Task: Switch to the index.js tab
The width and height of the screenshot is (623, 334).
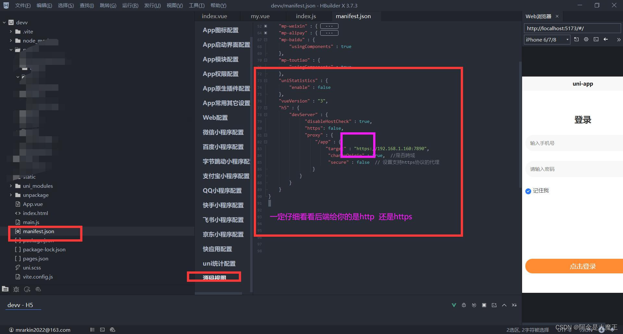Action: click(x=306, y=16)
